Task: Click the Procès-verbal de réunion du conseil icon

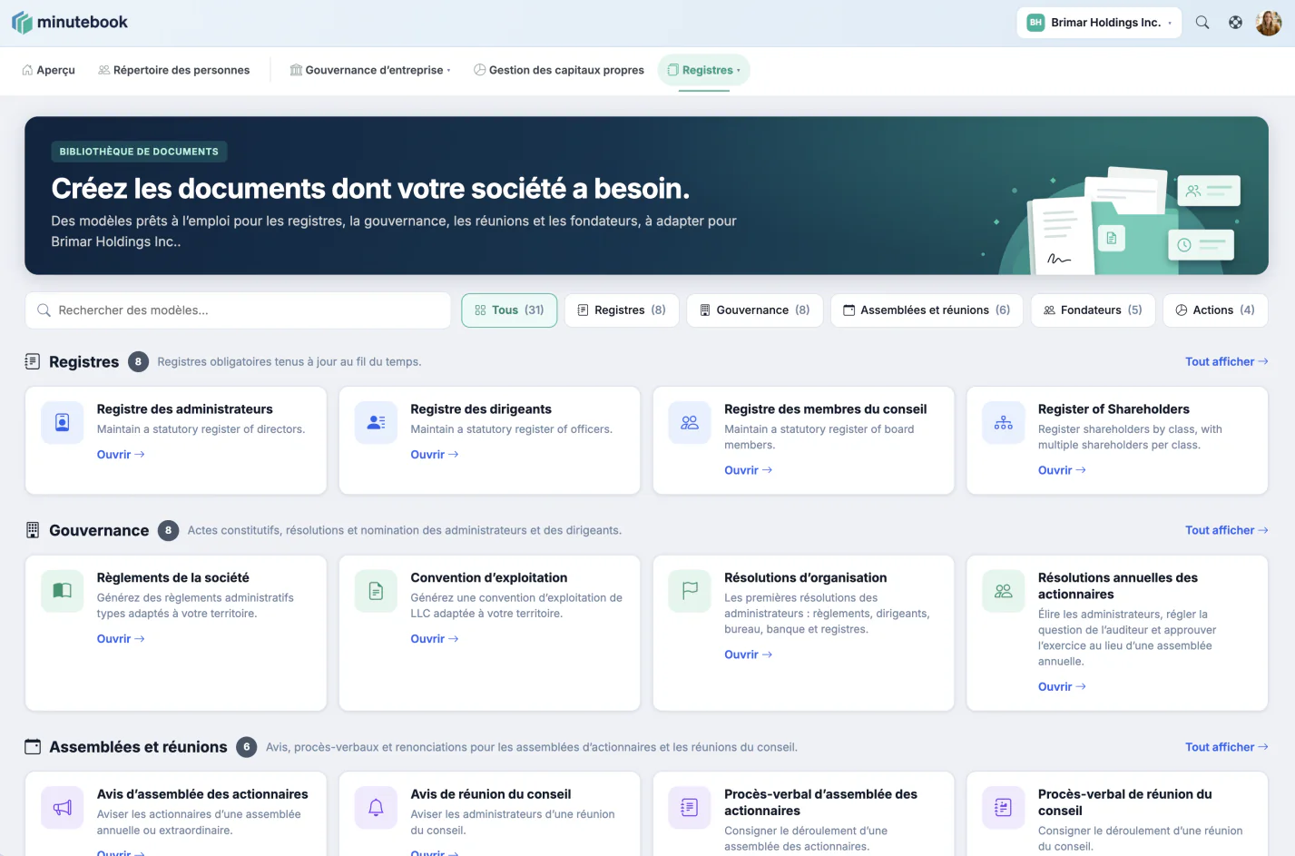Action: [x=1004, y=808]
